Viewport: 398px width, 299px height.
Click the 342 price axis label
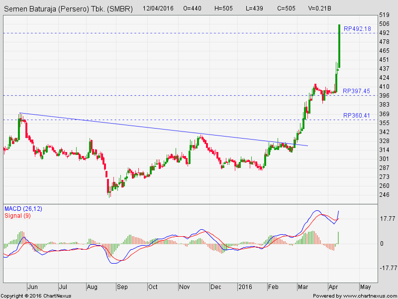[x=384, y=132]
